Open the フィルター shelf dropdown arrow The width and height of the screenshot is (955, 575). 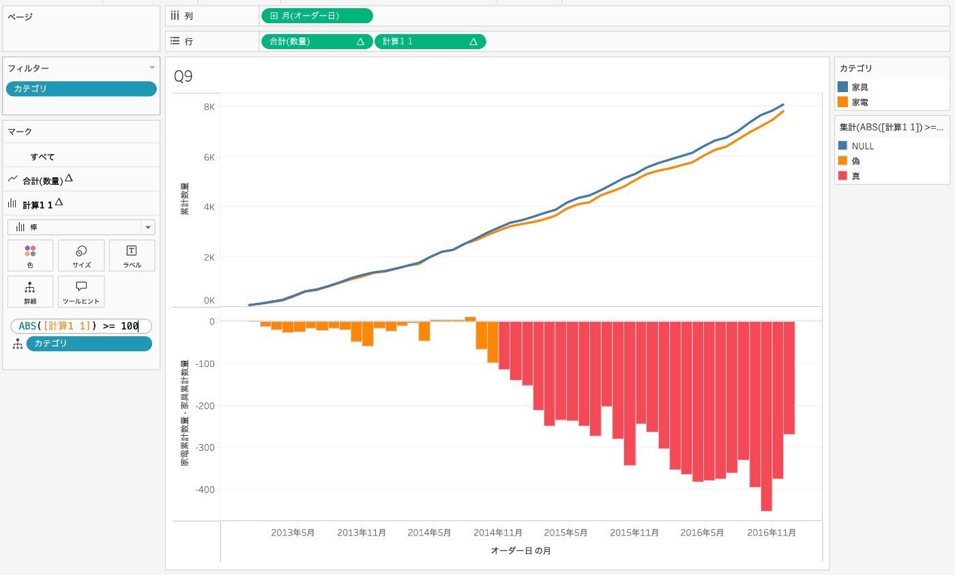[152, 68]
